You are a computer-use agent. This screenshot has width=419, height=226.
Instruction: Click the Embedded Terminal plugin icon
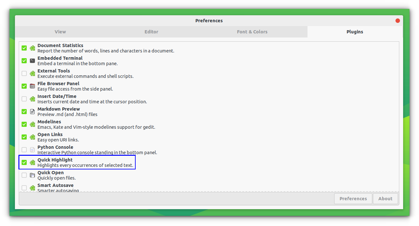pos(32,61)
